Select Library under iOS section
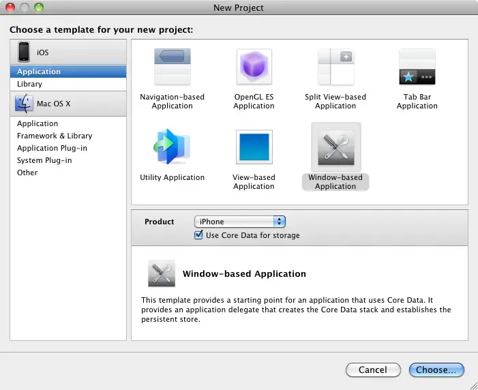The height and width of the screenshot is (390, 478). coord(29,84)
